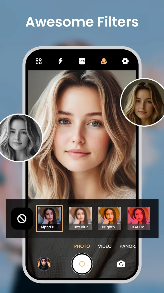Select the warm-tone circle preview
The width and height of the screenshot is (164, 293).
coord(142,102)
